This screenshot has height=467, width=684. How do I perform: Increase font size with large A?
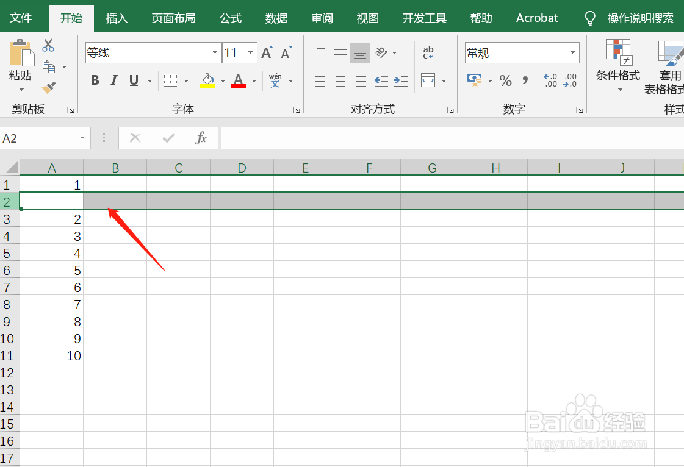click(267, 53)
